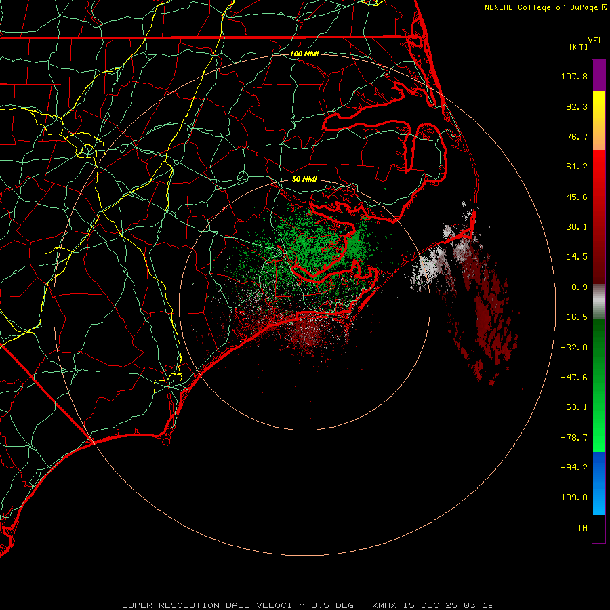Image resolution: width=610 pixels, height=610 pixels.
Task: Click the -78.7 legend value
Action: pos(574,438)
